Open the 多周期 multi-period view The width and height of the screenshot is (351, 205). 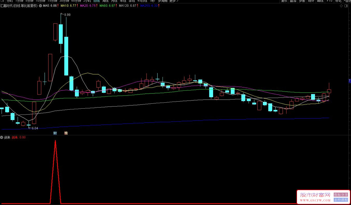(x=163, y=1)
